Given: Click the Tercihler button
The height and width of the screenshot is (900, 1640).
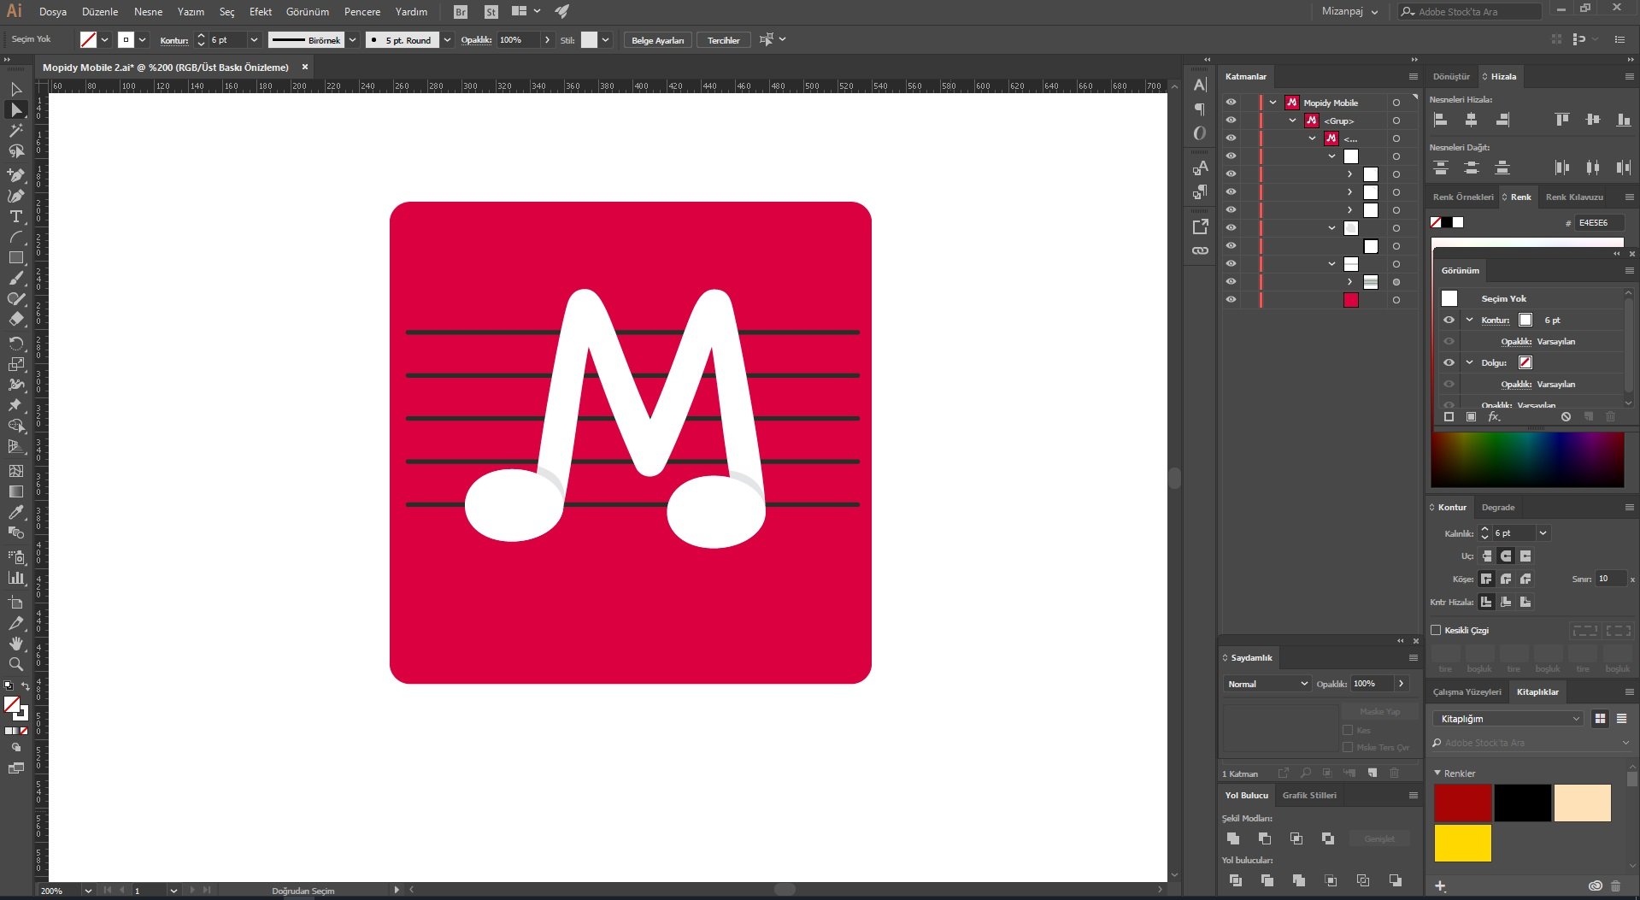Looking at the screenshot, I should point(724,40).
